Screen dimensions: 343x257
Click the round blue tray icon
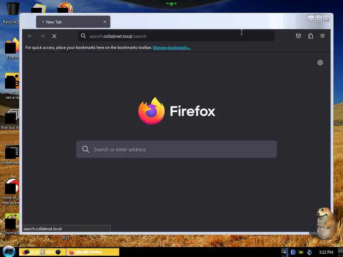tap(309, 252)
